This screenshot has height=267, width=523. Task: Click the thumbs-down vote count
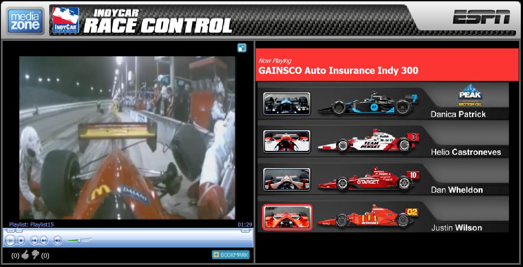tap(45, 256)
